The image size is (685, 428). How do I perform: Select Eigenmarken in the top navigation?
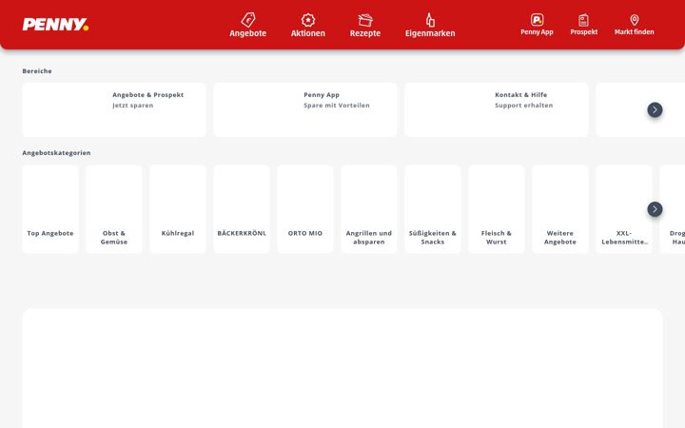[430, 33]
